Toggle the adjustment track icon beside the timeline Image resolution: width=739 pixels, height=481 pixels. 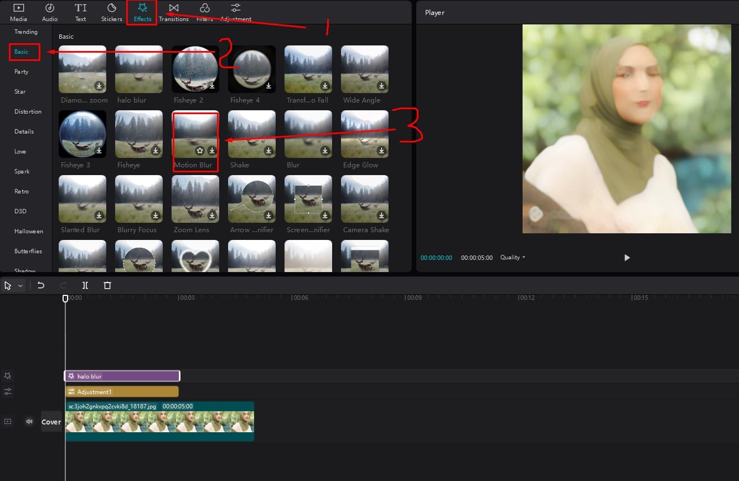[8, 391]
